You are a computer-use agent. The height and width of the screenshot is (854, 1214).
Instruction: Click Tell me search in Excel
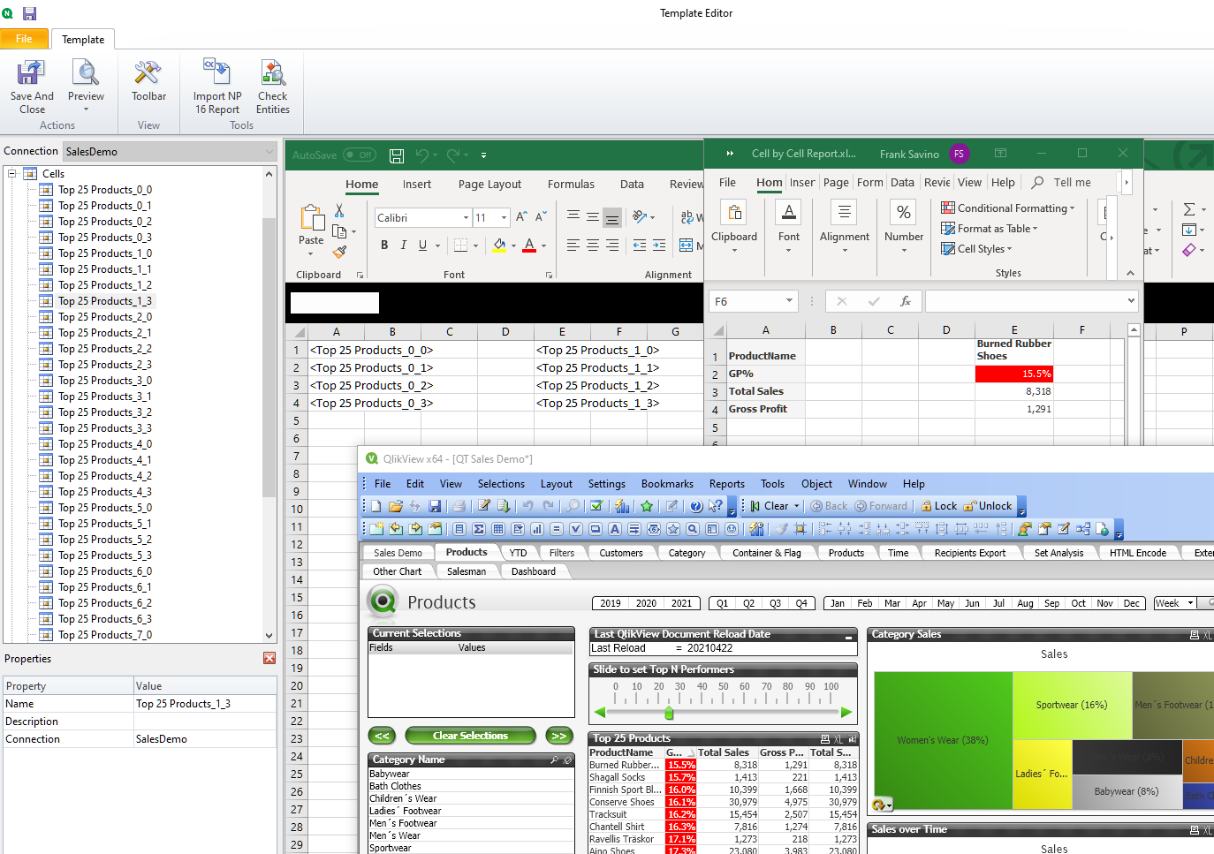pos(1061,182)
